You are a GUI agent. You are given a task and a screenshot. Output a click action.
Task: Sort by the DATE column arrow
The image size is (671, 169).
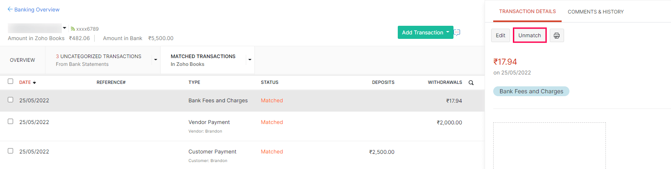(x=34, y=83)
